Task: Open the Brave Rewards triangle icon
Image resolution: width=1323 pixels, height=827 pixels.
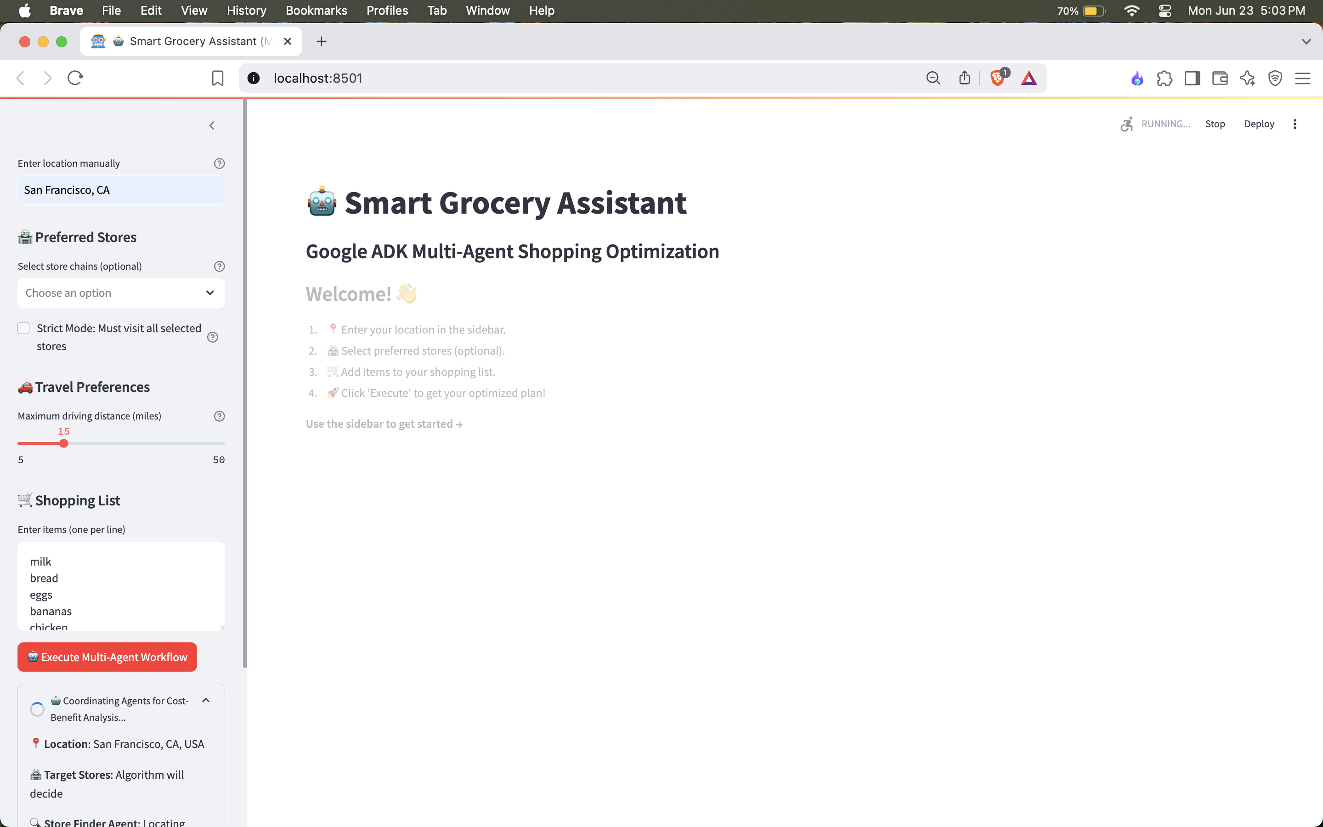Action: [x=1029, y=78]
